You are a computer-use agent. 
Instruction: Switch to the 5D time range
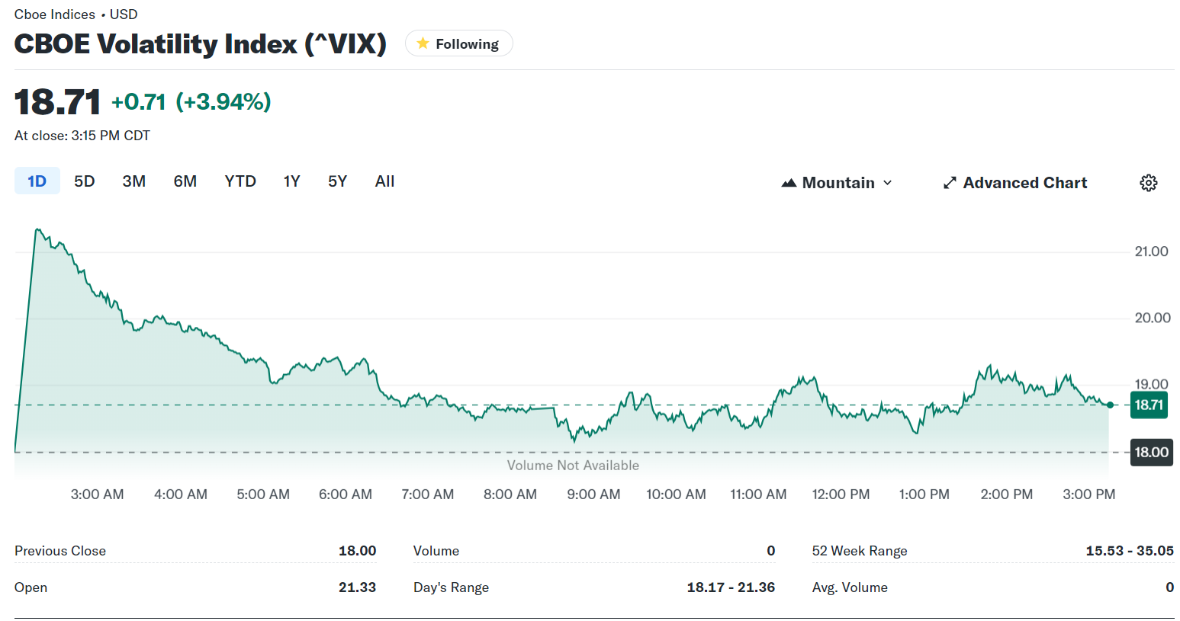point(84,181)
